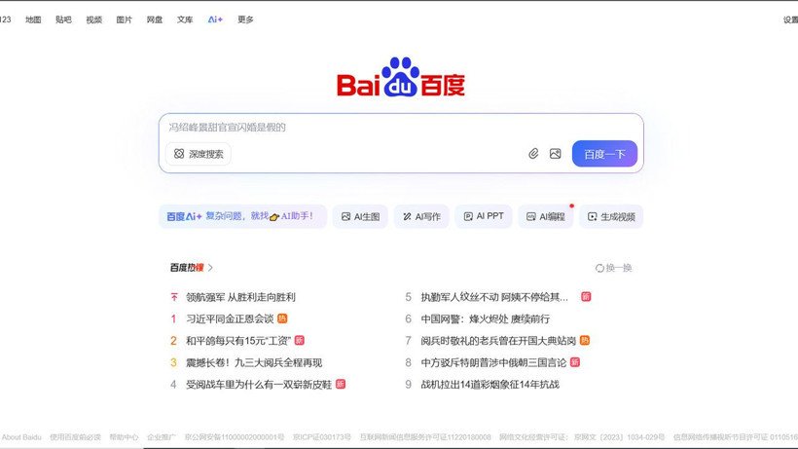This screenshot has height=449, width=798.
Task: Click the 热 badge beside 阅兵时敬礼的老兵 topic
Action: pos(585,340)
